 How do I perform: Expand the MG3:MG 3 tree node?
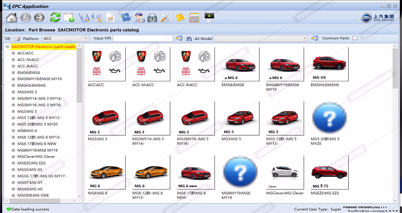pyautogui.click(x=13, y=92)
